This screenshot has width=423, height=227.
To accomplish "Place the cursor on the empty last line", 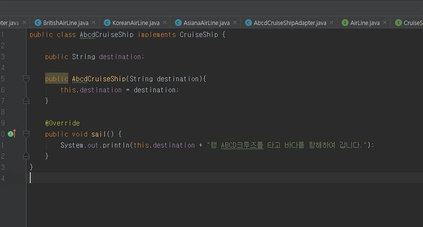I will 224,178.
